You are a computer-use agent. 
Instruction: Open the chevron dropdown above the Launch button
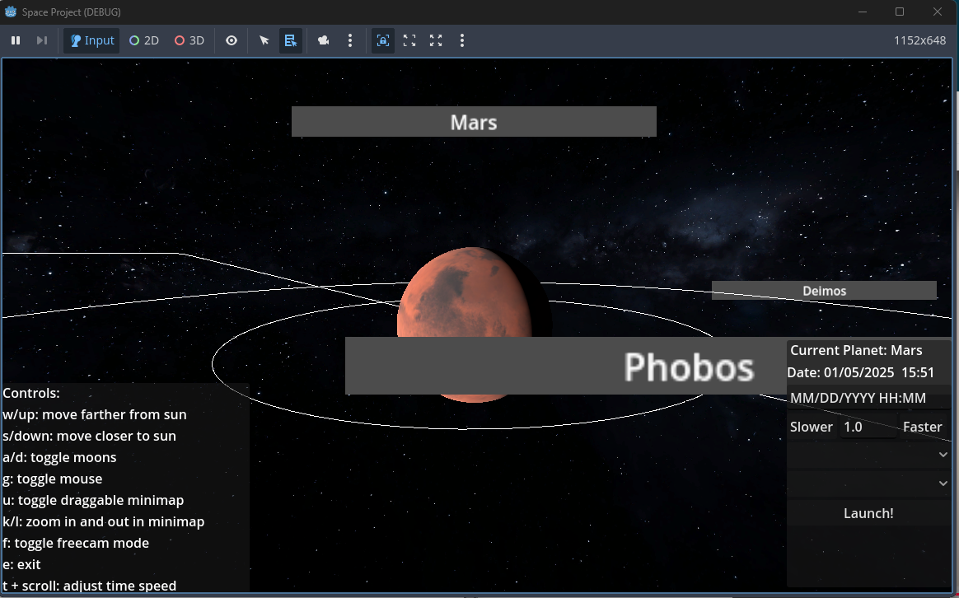(x=942, y=484)
